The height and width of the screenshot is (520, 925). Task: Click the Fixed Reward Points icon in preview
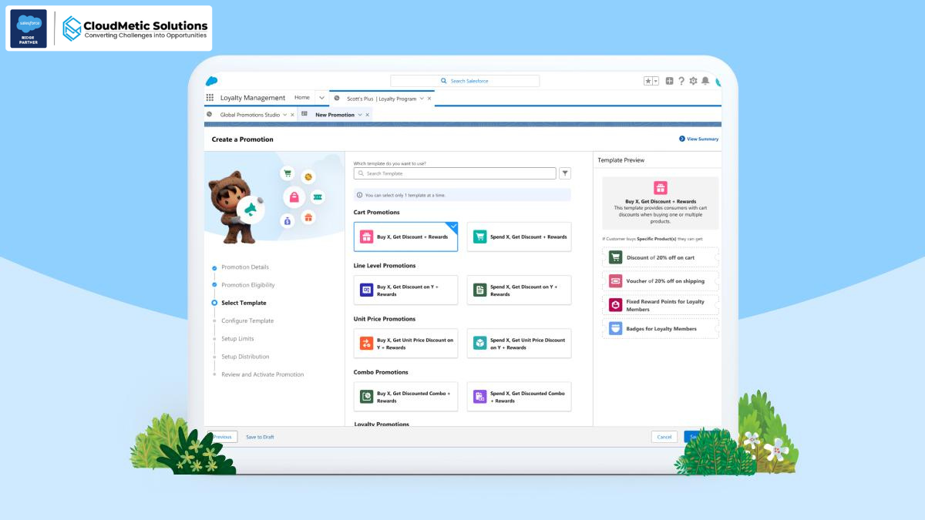tap(615, 305)
